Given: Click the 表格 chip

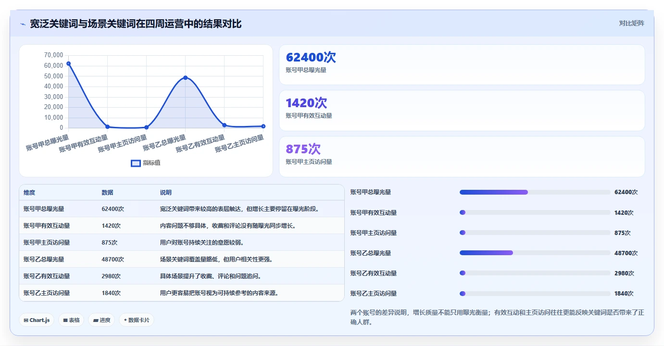Looking at the screenshot, I should [71, 320].
